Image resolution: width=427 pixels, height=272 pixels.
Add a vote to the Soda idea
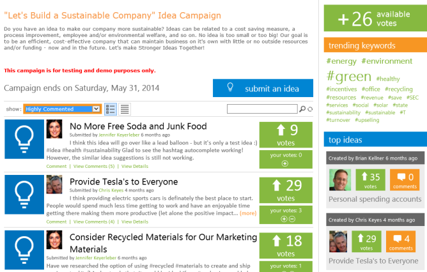(x=284, y=163)
